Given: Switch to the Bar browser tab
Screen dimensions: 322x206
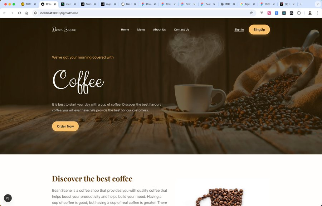Looking at the screenshot, I should click(128, 4).
